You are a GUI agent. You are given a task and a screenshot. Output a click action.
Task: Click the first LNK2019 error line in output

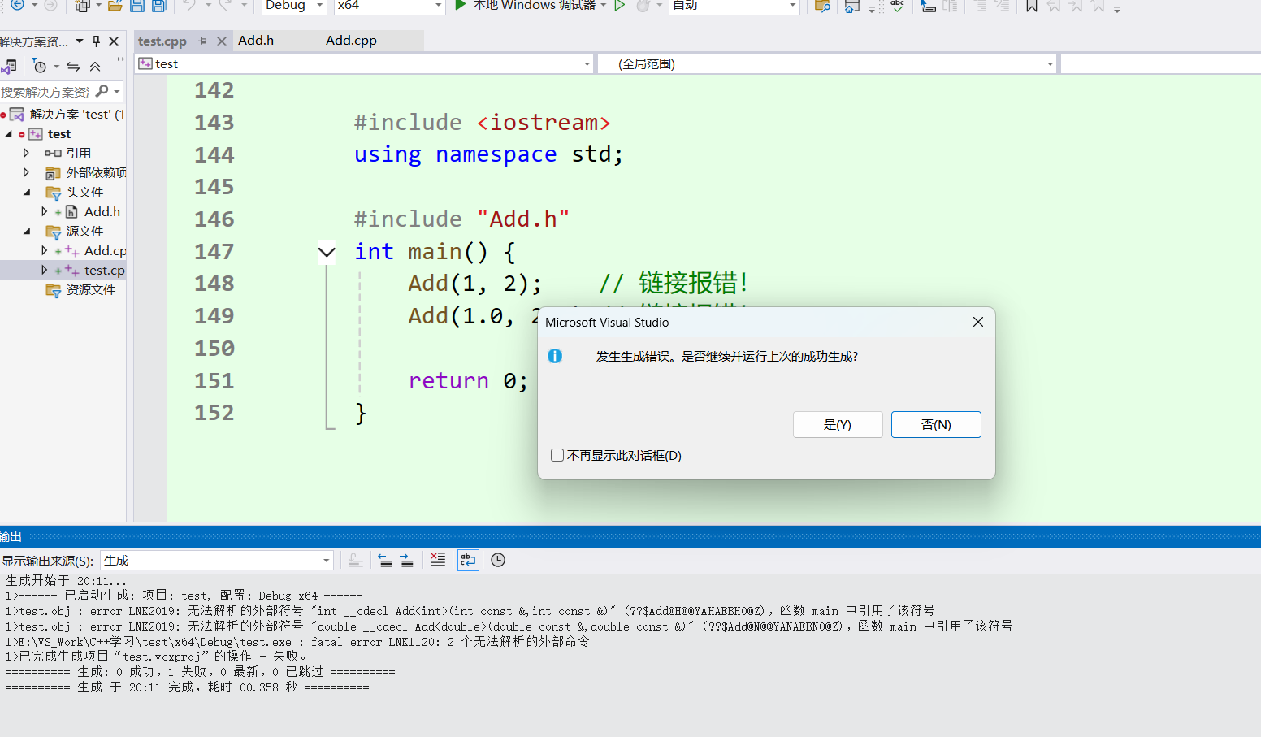point(470,611)
